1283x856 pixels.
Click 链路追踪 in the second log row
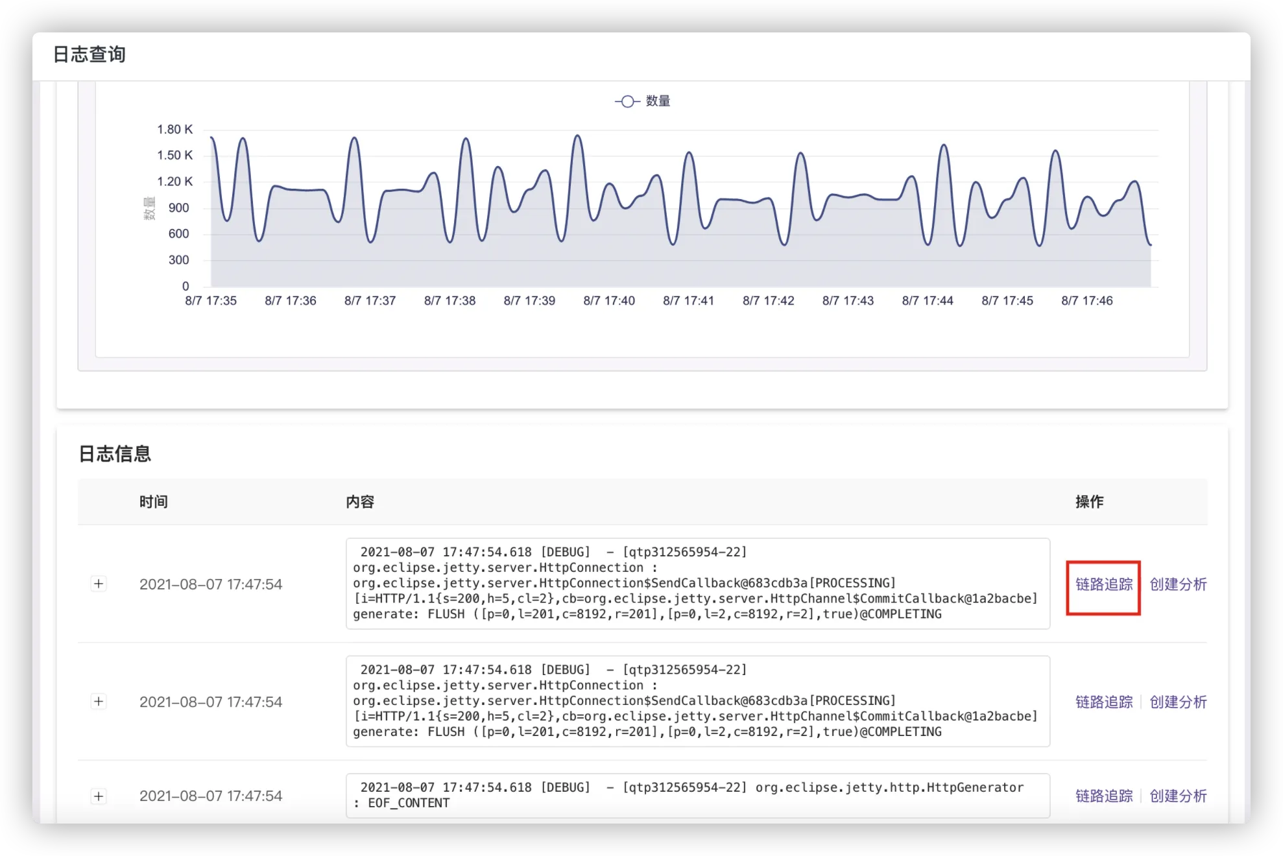(1103, 702)
